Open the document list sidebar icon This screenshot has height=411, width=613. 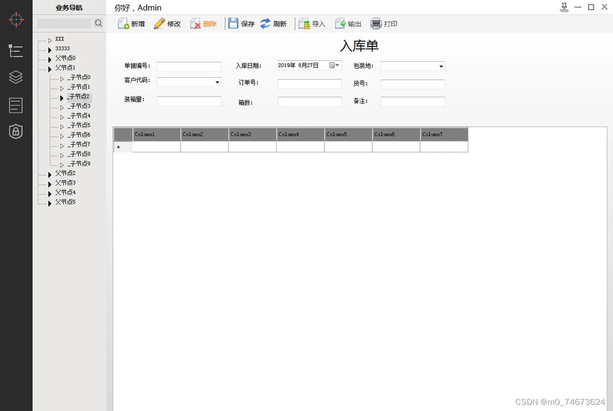click(x=16, y=105)
